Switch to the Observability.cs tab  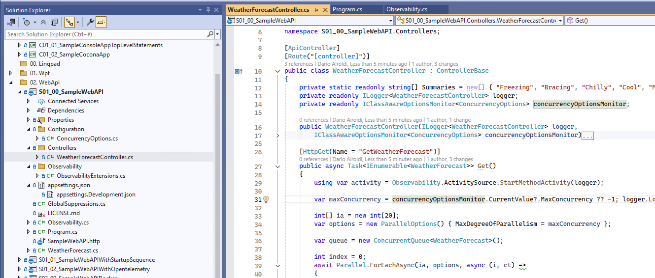click(x=407, y=9)
